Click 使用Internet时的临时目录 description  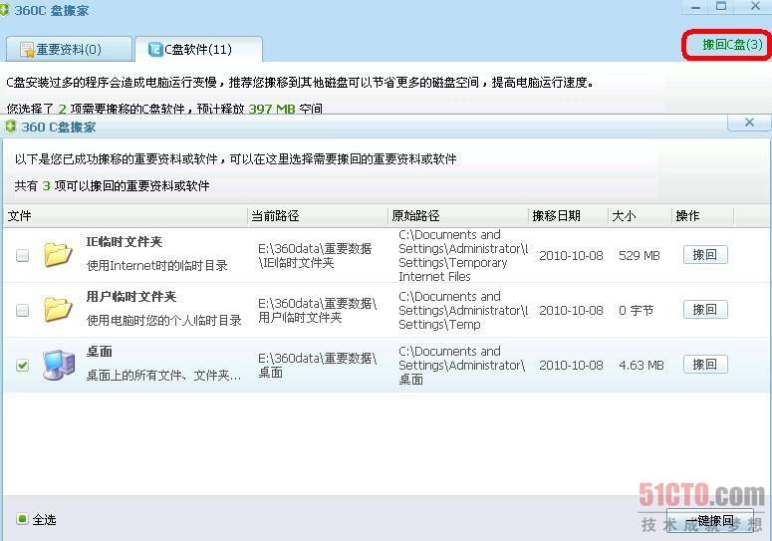[157, 266]
